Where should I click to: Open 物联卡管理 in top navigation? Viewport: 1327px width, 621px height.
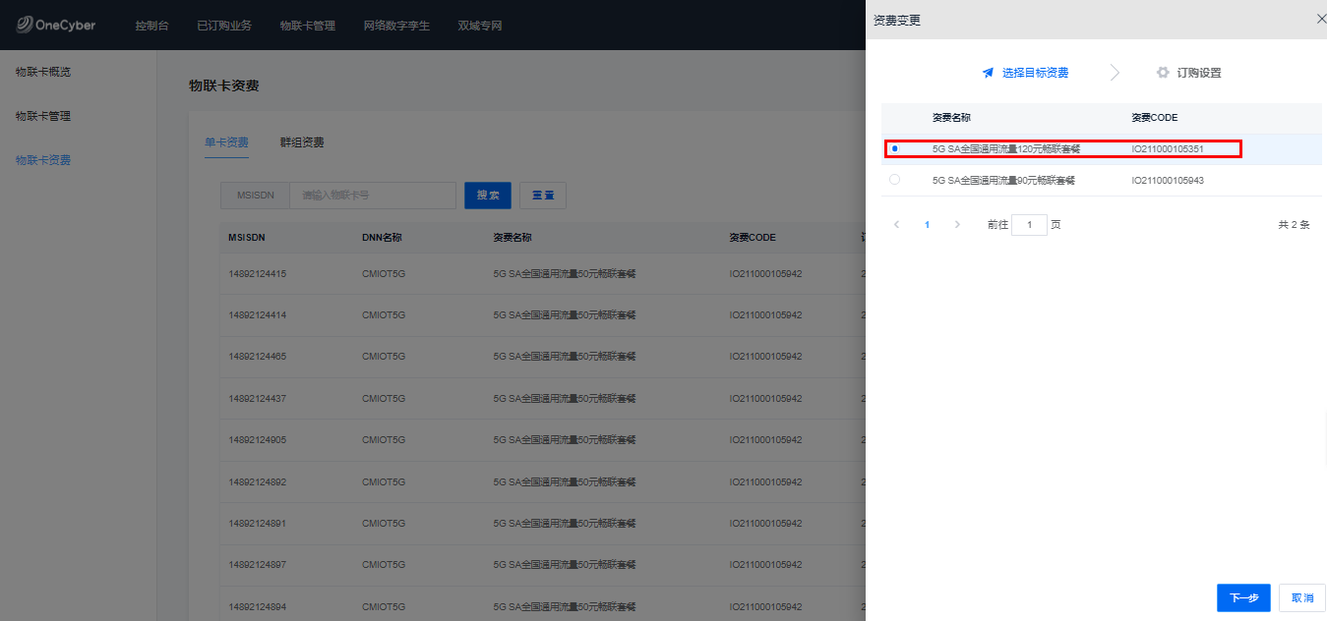307,26
